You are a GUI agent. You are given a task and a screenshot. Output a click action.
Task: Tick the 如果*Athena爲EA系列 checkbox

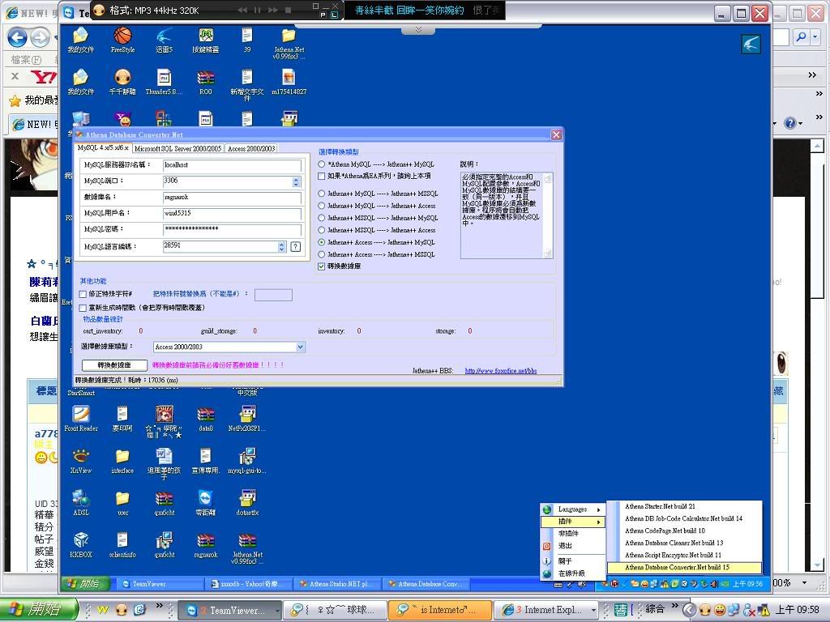click(321, 176)
